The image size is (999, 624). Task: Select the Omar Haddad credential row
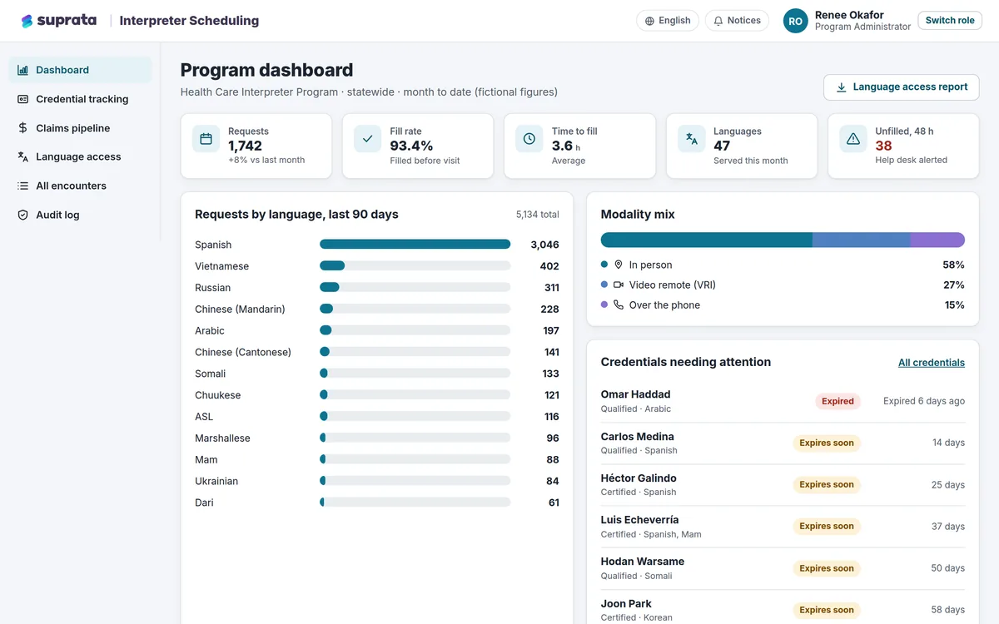pos(783,401)
